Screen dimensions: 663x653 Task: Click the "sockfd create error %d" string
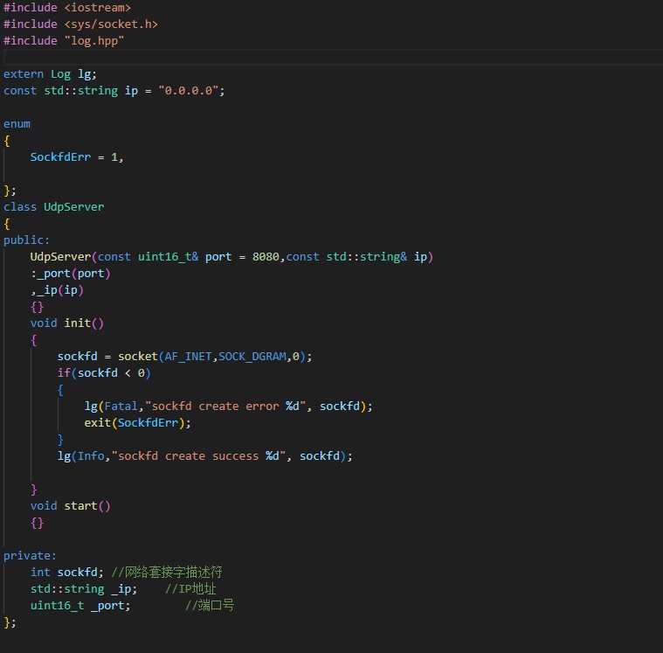tap(225, 406)
